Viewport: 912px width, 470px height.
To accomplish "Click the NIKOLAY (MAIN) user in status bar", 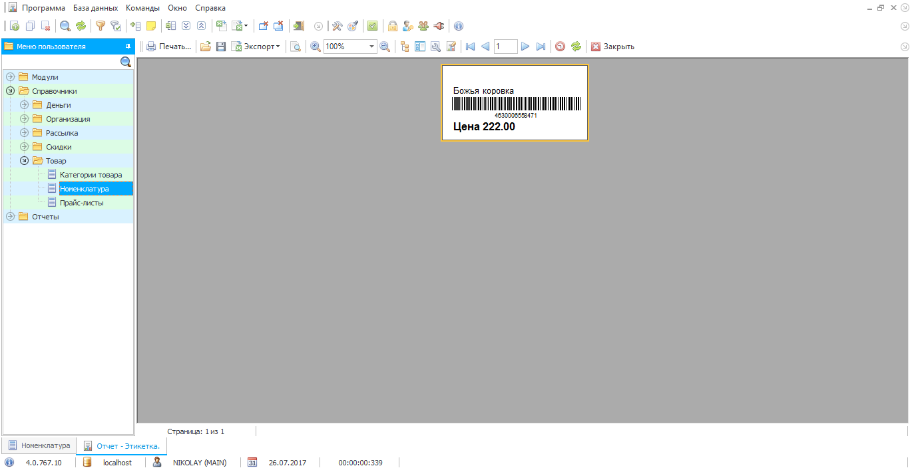I will (x=200, y=463).
